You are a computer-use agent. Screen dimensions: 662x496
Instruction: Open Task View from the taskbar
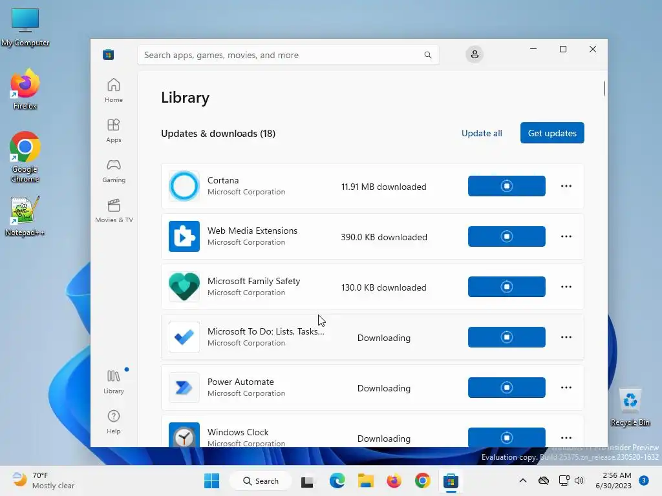point(308,480)
